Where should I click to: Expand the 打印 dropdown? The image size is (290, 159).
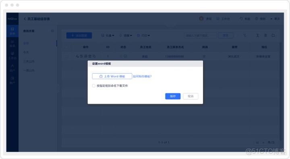point(143,35)
